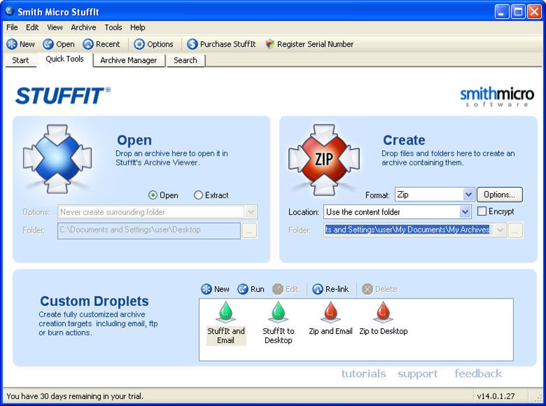546x406 pixels.
Task: Click the version v14.0.1.27 status text
Action: 496,396
